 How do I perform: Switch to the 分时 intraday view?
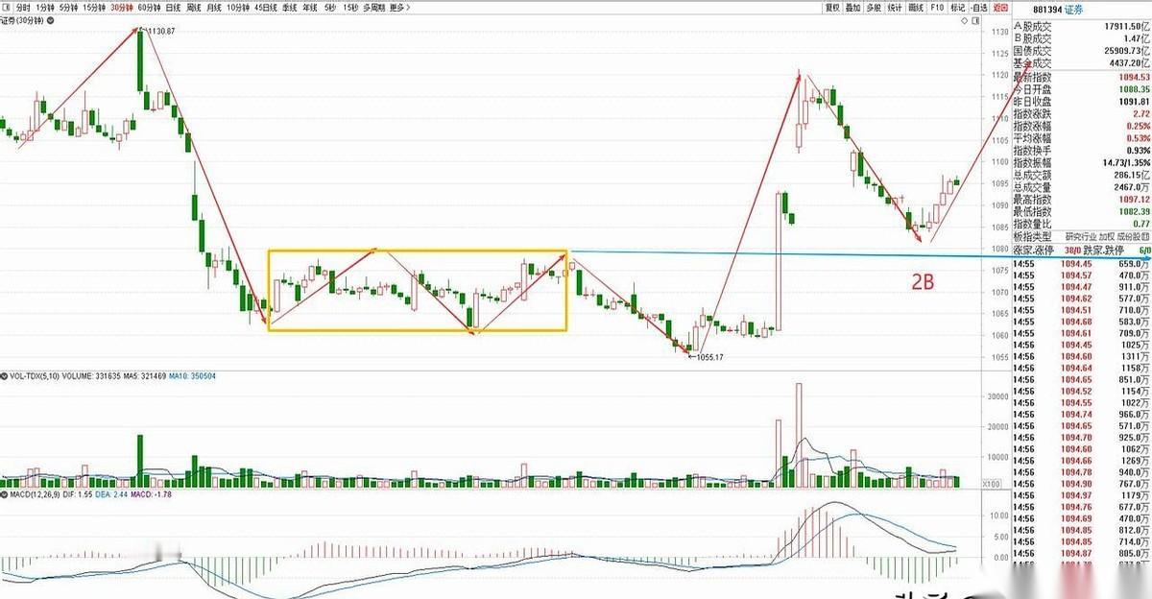(x=23, y=8)
